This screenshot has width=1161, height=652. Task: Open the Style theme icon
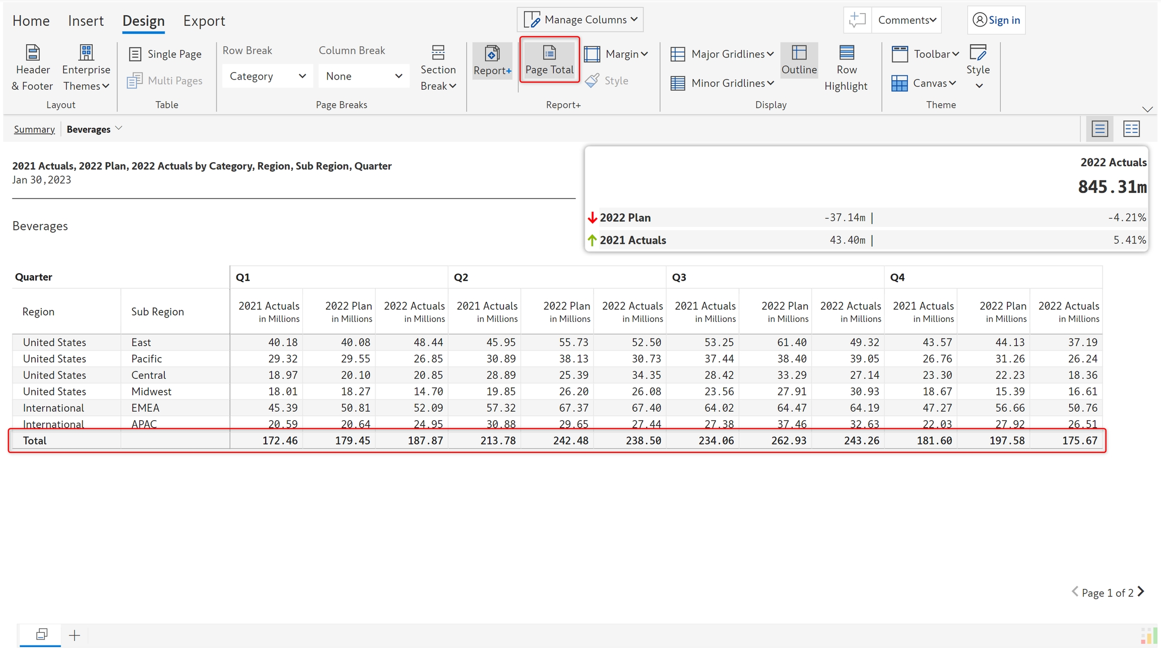point(978,53)
